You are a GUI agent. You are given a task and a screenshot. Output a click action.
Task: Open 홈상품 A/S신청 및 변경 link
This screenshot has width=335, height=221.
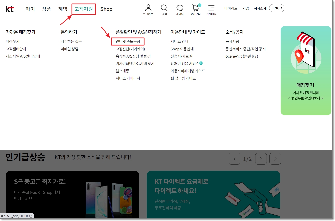click(133, 56)
